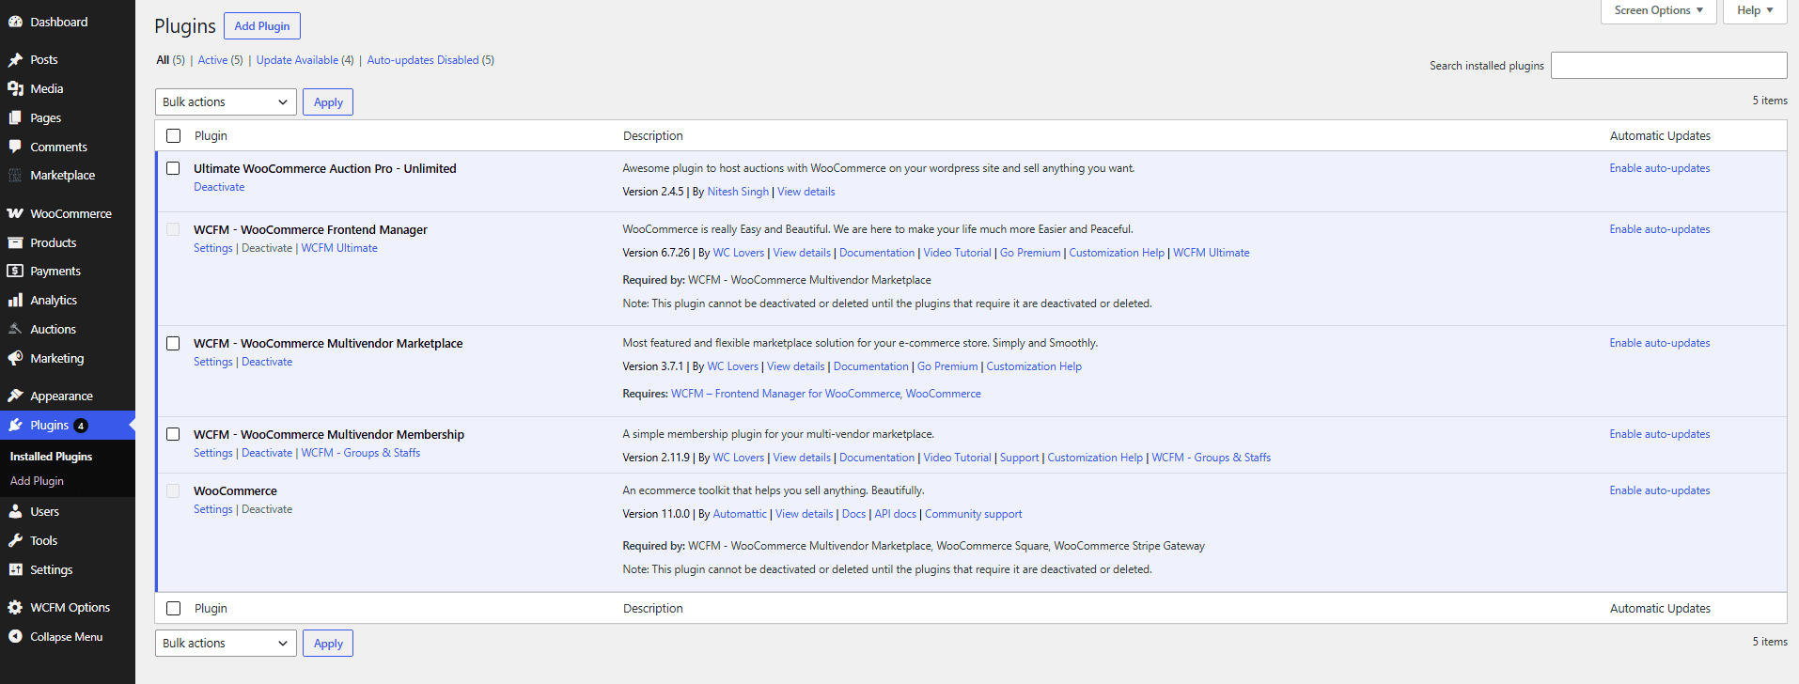The height and width of the screenshot is (684, 1799).
Task: Click the Users person icon
Action: point(15,511)
